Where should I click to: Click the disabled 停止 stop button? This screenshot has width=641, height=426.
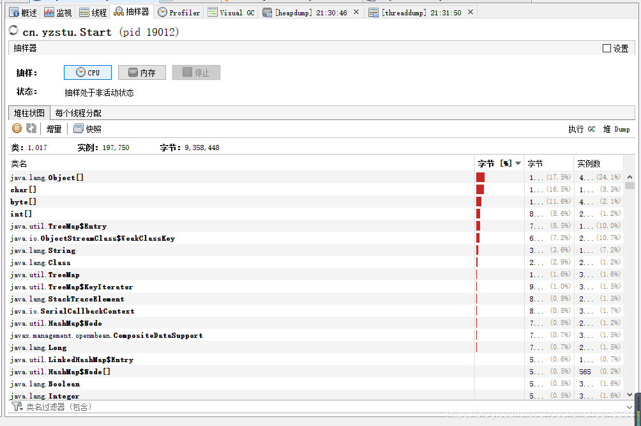(196, 72)
